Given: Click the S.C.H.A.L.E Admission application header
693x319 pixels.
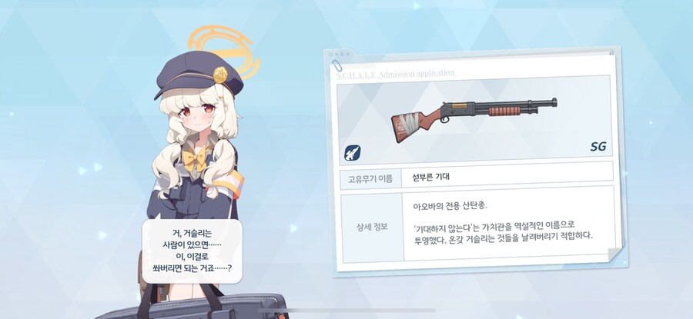Looking at the screenshot, I should (x=396, y=74).
